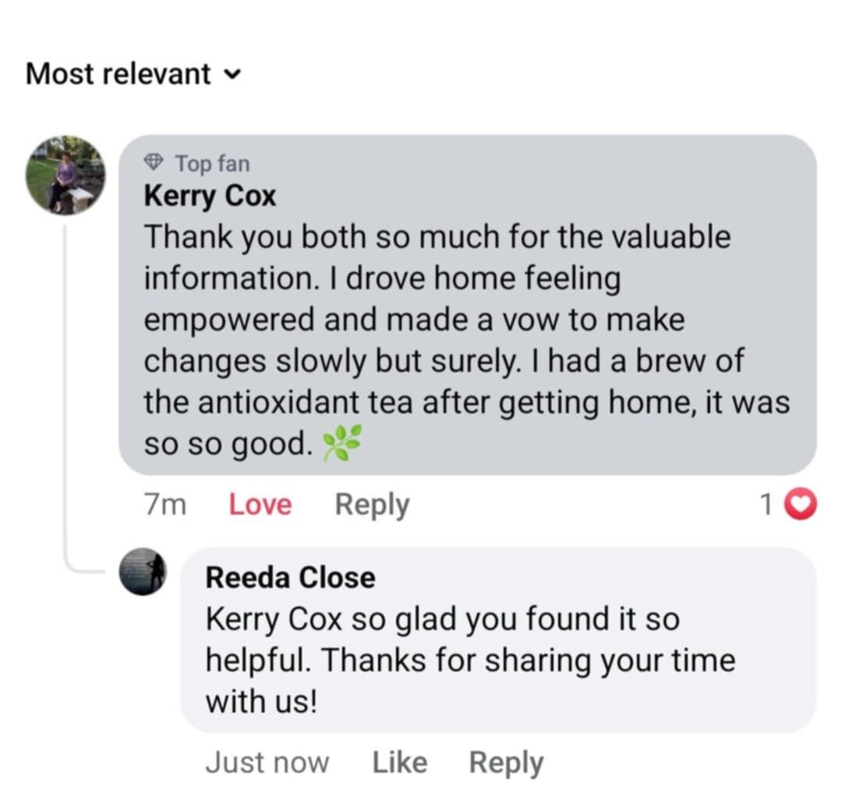Open Reeda Close's profile from her name
Viewport: 842px width, 800px height.
(x=290, y=578)
